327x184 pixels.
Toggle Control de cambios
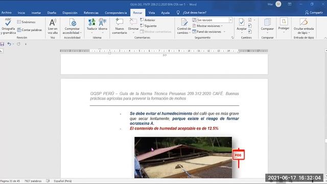184,26
